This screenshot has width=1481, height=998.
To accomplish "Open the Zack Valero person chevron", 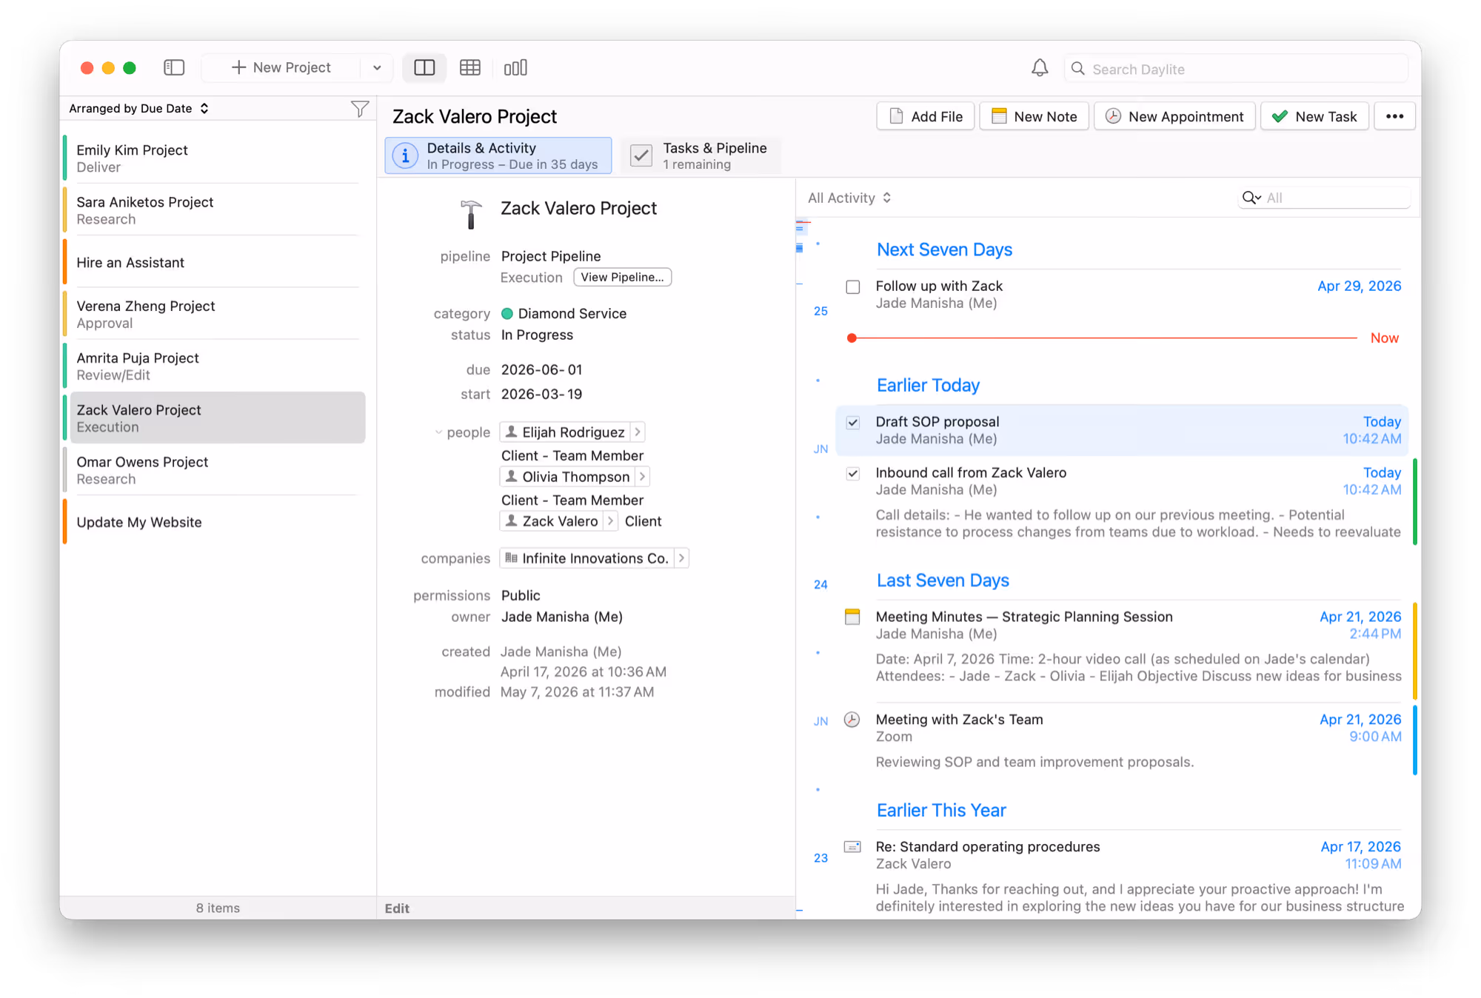I will point(611,520).
